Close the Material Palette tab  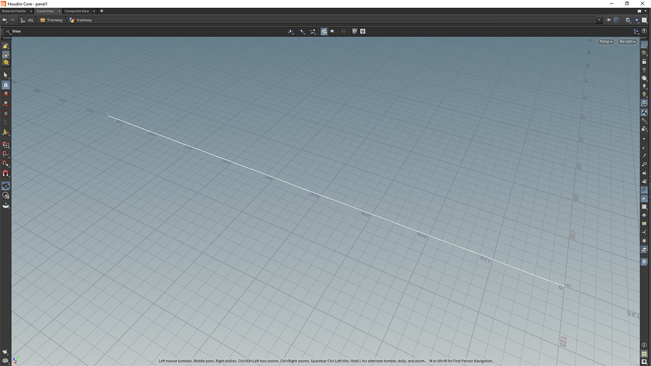coord(30,11)
